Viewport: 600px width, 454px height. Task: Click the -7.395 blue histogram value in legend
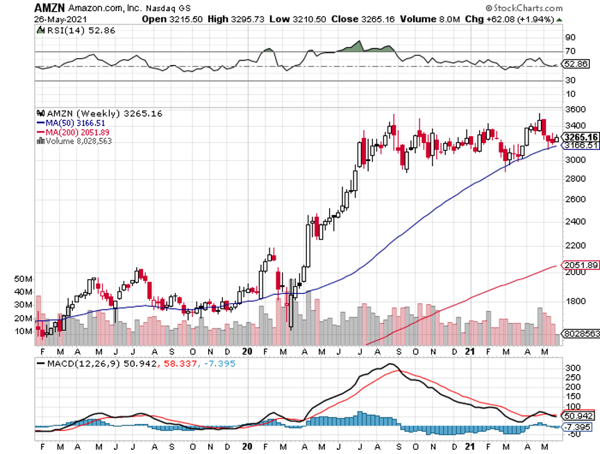219,364
